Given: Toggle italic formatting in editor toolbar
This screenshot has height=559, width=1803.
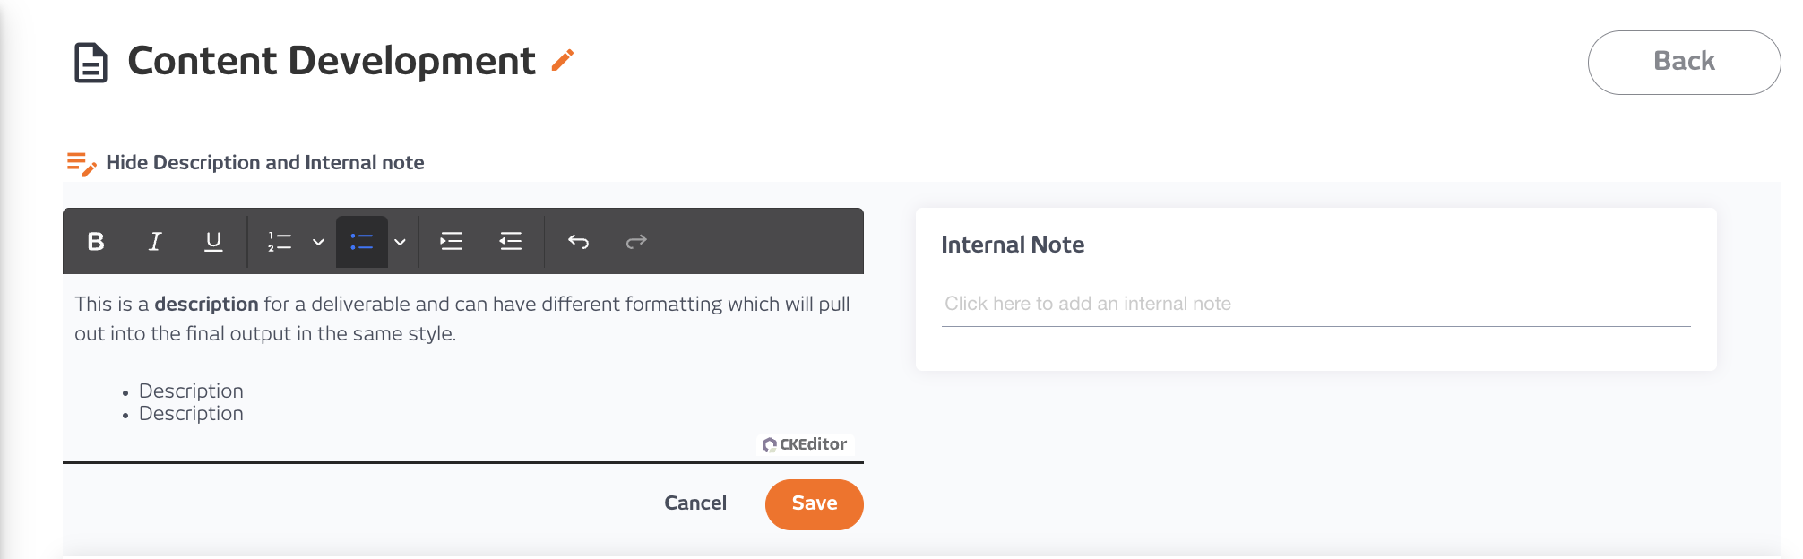Looking at the screenshot, I should click(154, 241).
